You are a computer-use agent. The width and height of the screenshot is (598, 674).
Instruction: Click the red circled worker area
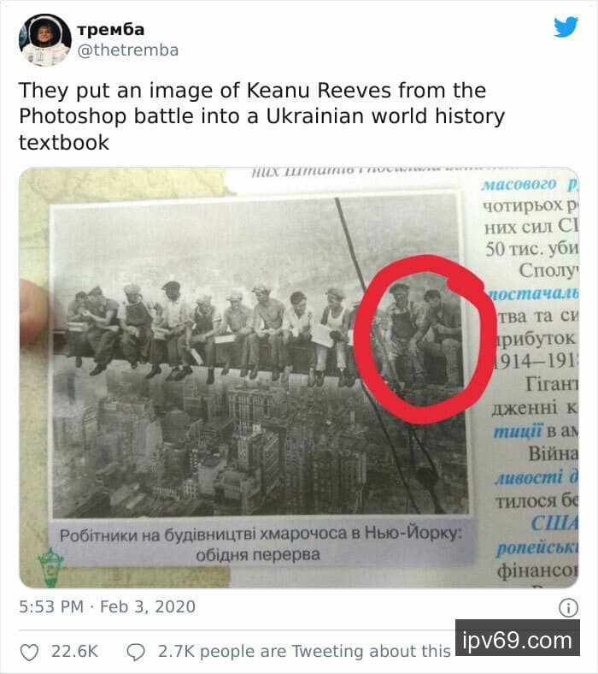425,339
